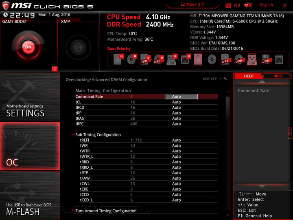Click the red question mark help box

point(55,69)
